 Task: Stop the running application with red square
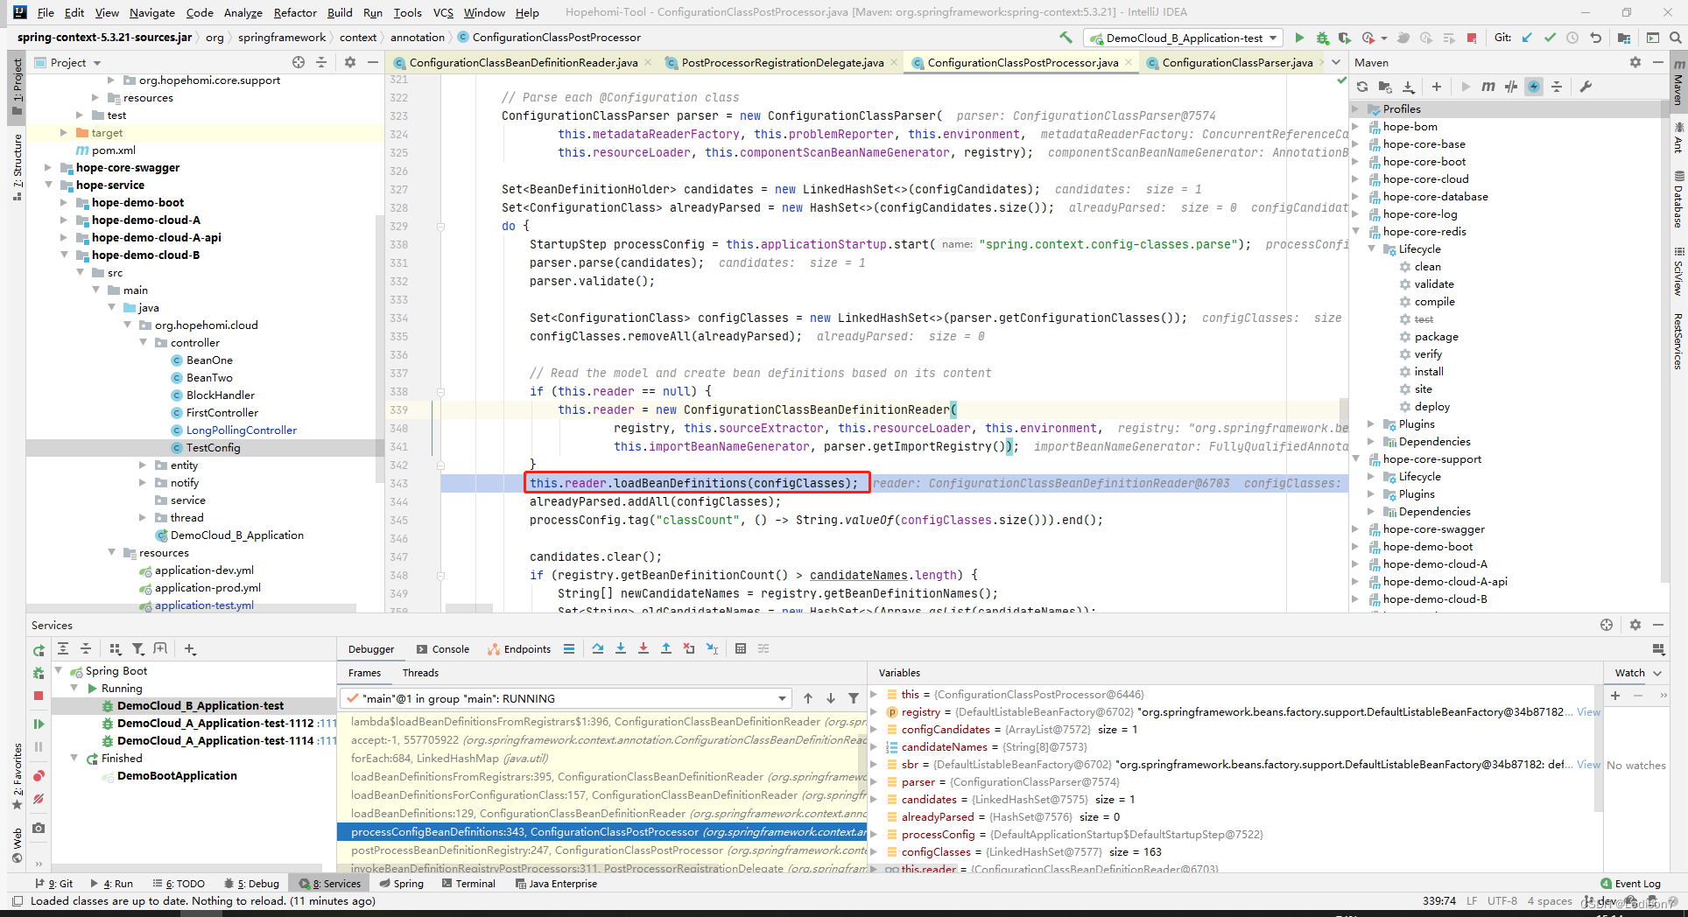pyautogui.click(x=1472, y=38)
